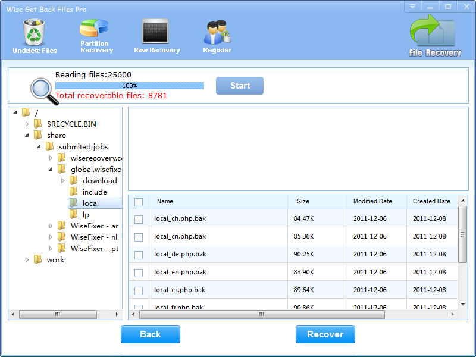Expand the WiseFixer - ar tree node
The height and width of the screenshot is (357, 476).
[x=51, y=226]
